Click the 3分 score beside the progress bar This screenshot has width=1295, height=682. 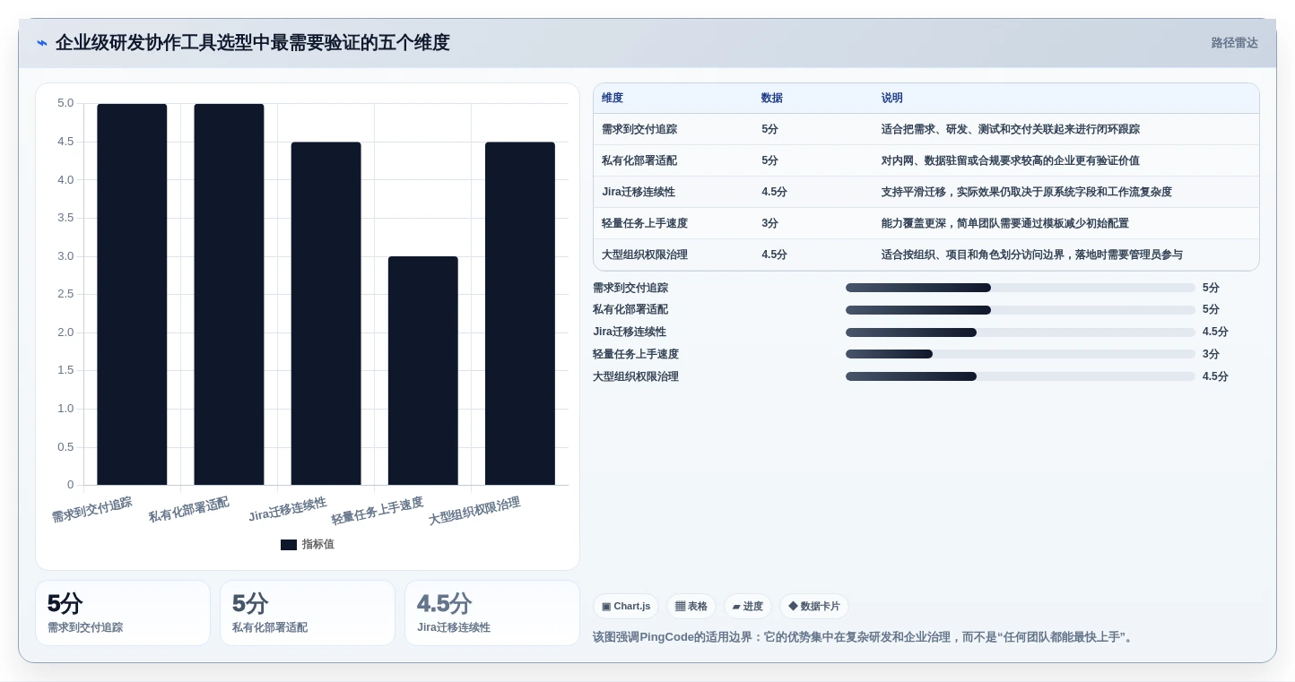click(x=1211, y=355)
